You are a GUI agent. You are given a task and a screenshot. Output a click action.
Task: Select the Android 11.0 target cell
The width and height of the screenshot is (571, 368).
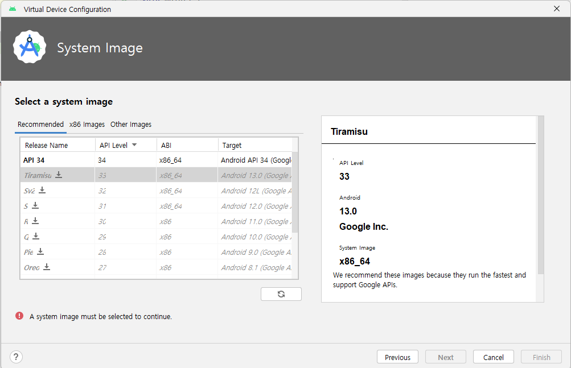(x=255, y=221)
